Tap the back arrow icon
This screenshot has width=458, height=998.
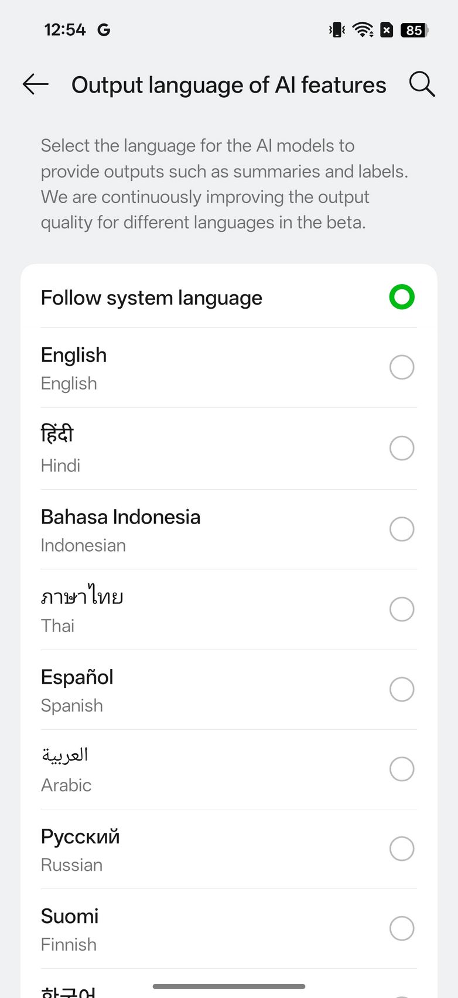[x=36, y=85]
